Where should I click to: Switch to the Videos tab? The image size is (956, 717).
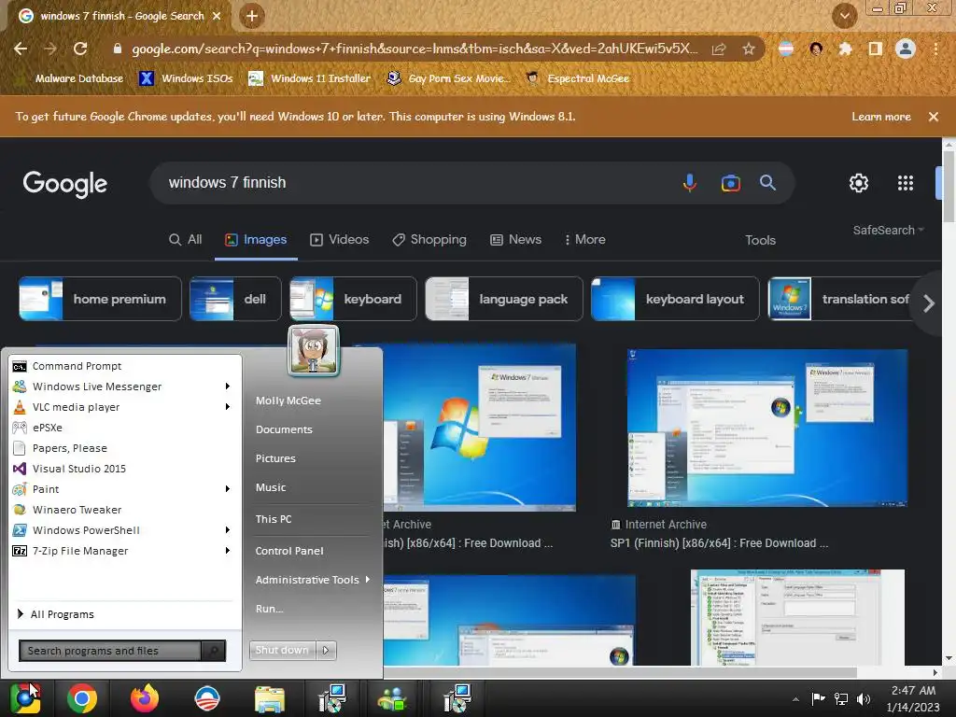click(340, 240)
